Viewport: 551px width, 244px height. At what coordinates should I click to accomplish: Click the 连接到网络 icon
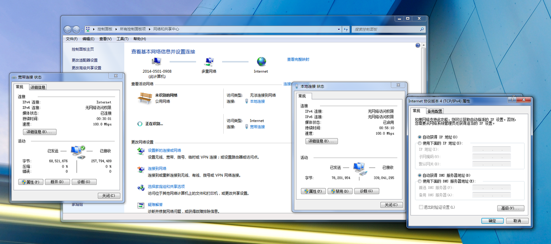141,169
